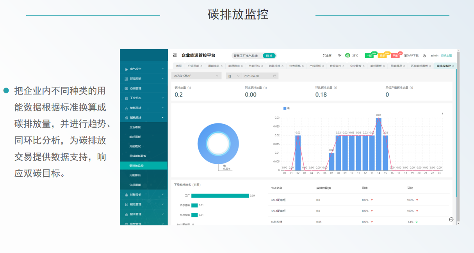Image resolution: width=474 pixels, height=253 pixels.
Task: Collapse the 能耗统计 menu chevron
Action: pyautogui.click(x=162, y=118)
